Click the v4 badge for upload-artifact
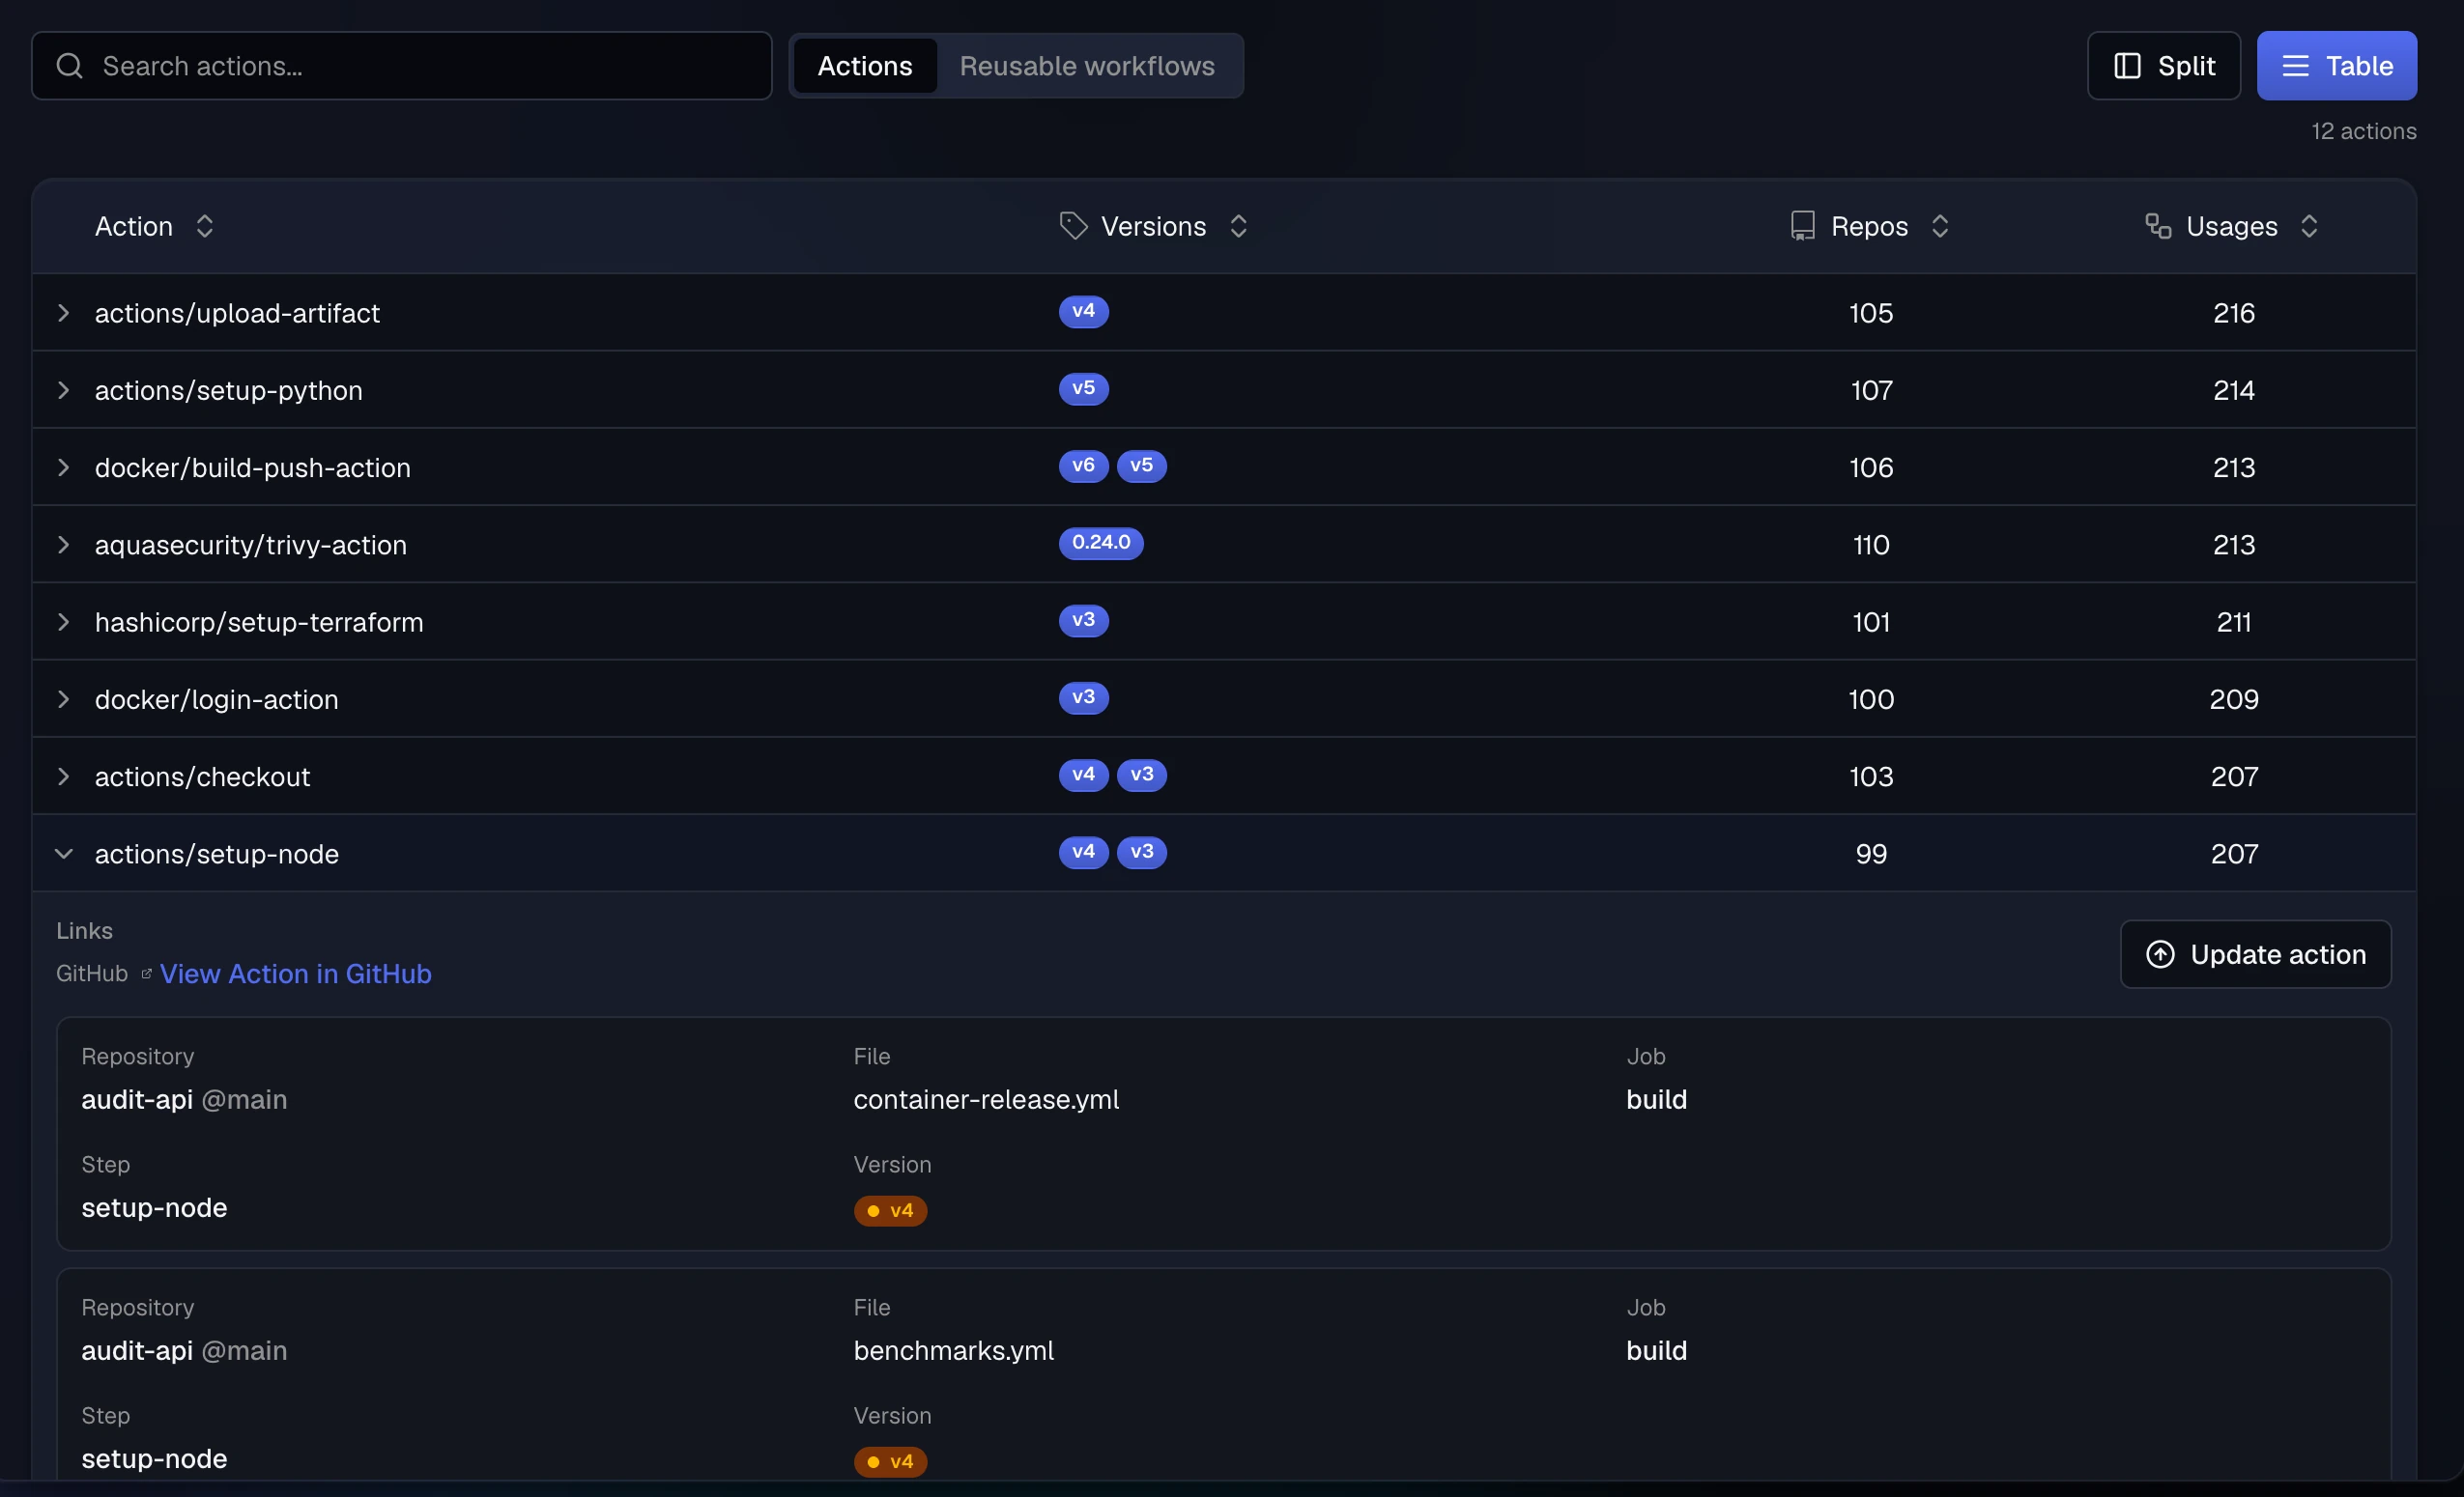The image size is (2464, 1497). tap(1083, 311)
